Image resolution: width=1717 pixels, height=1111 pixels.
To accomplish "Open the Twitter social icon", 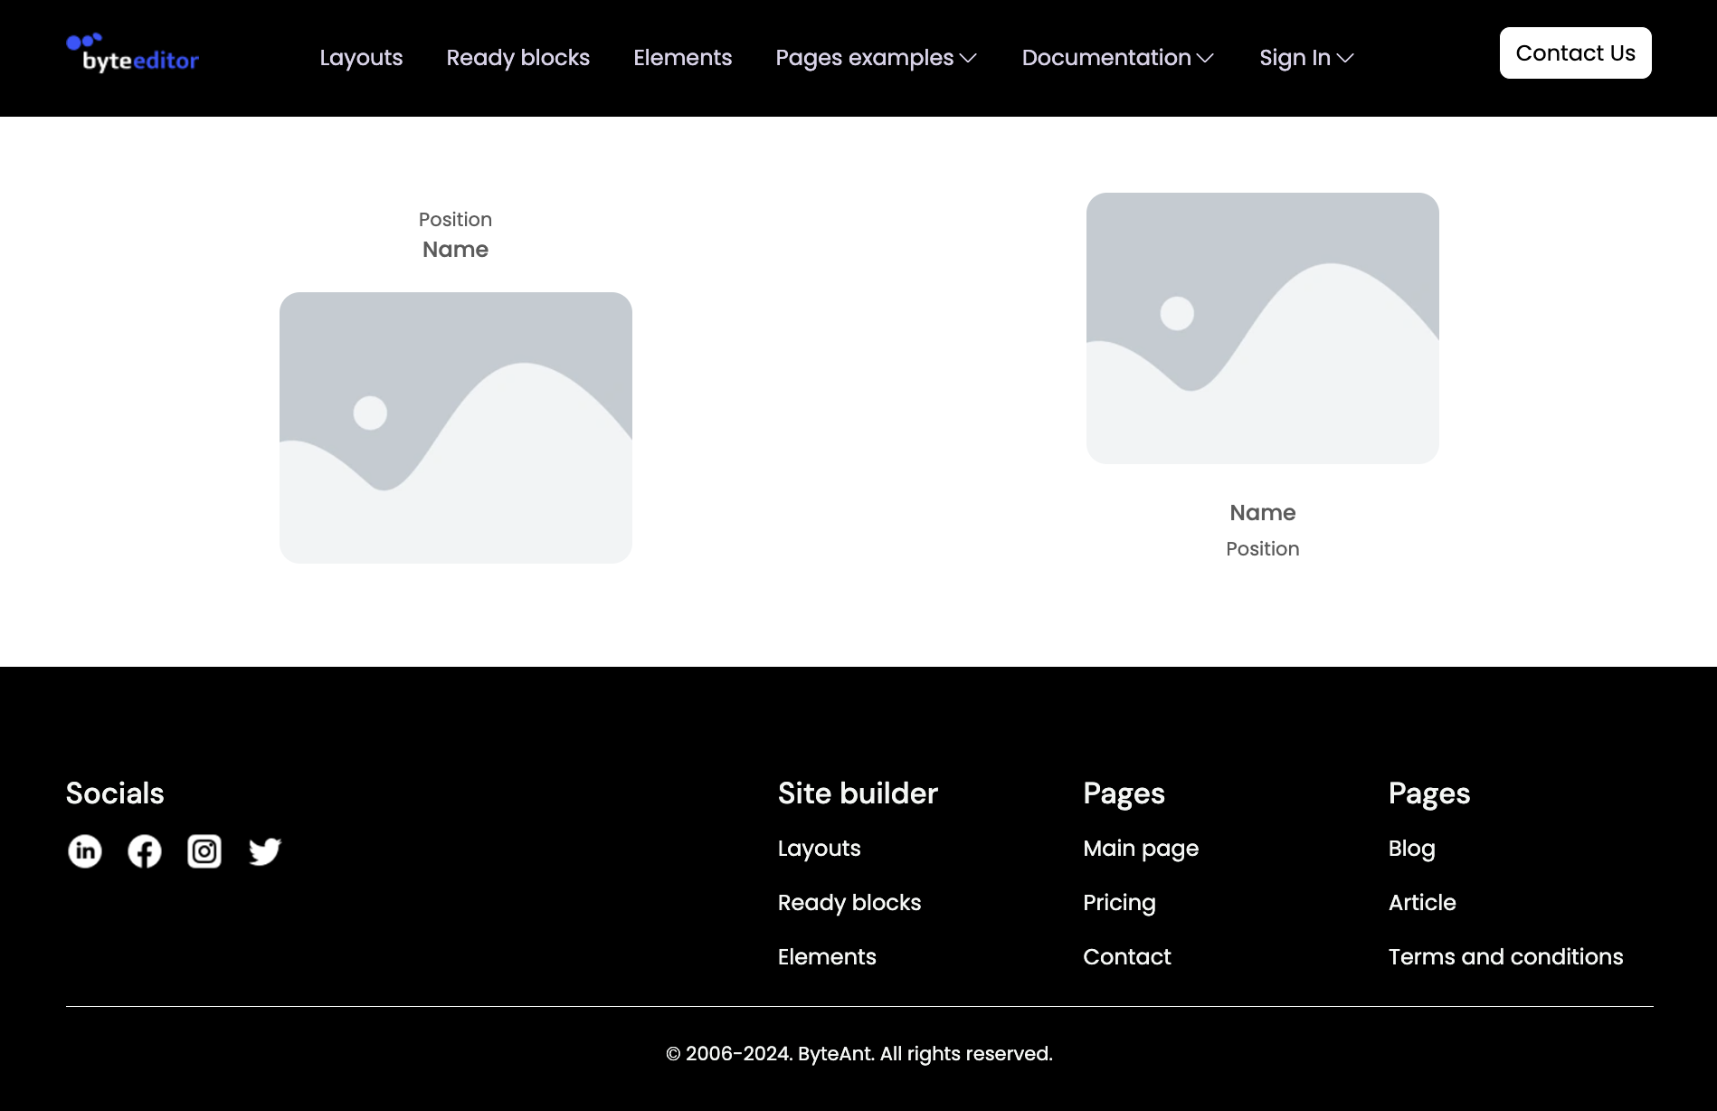I will click(264, 851).
